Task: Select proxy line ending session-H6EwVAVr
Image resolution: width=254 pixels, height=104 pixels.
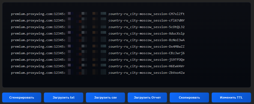Action: (98, 66)
